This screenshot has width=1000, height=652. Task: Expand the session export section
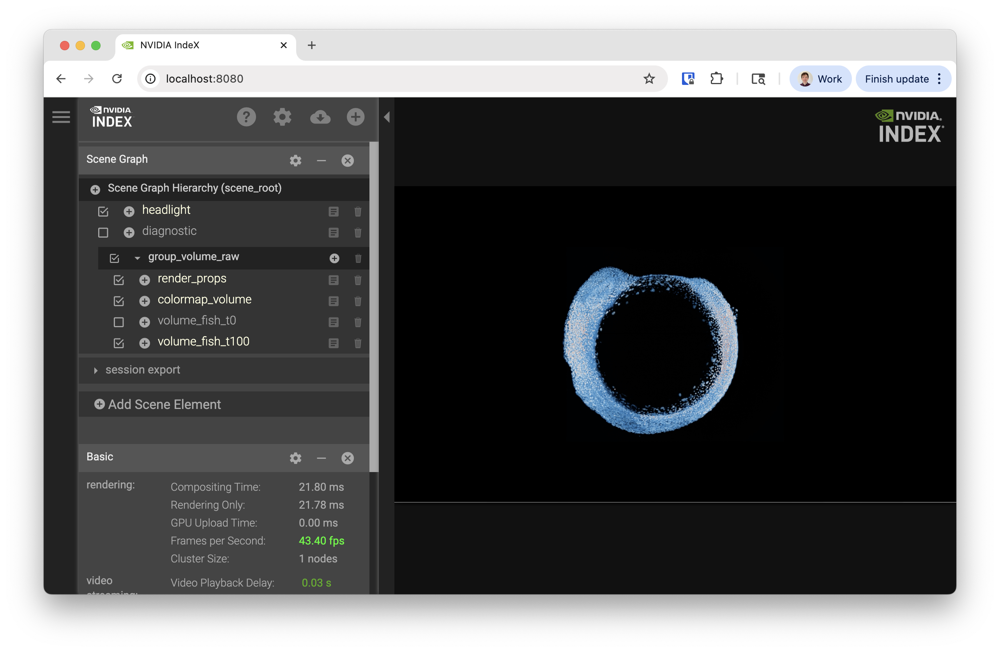96,370
